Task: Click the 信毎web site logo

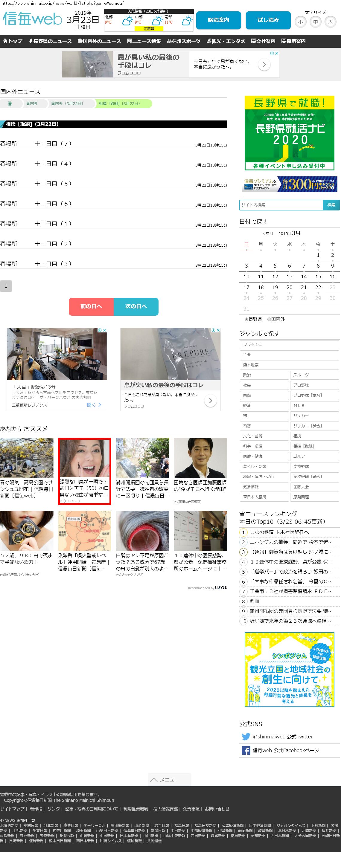Action: pyautogui.click(x=32, y=19)
